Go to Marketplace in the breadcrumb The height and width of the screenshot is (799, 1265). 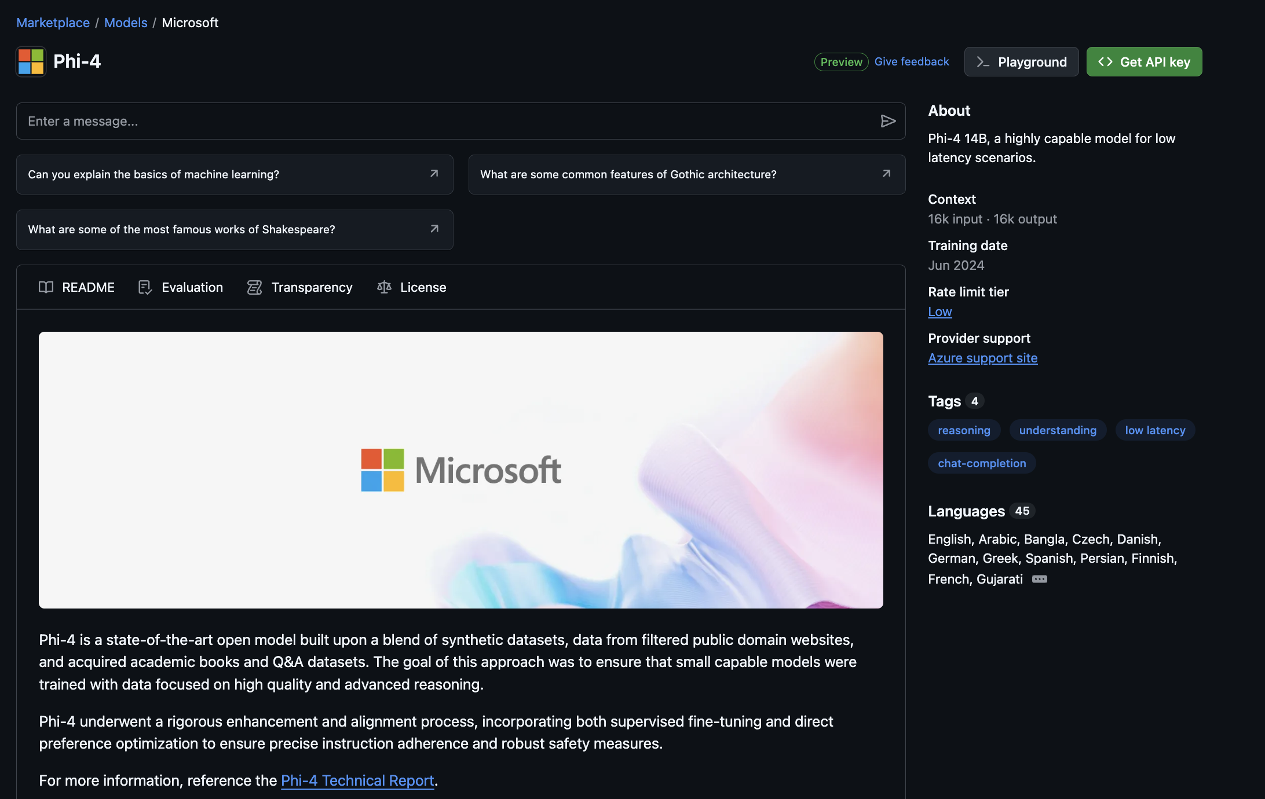53,23
